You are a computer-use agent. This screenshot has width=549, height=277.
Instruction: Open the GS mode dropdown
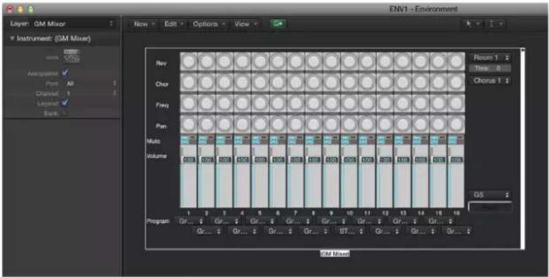pos(490,194)
